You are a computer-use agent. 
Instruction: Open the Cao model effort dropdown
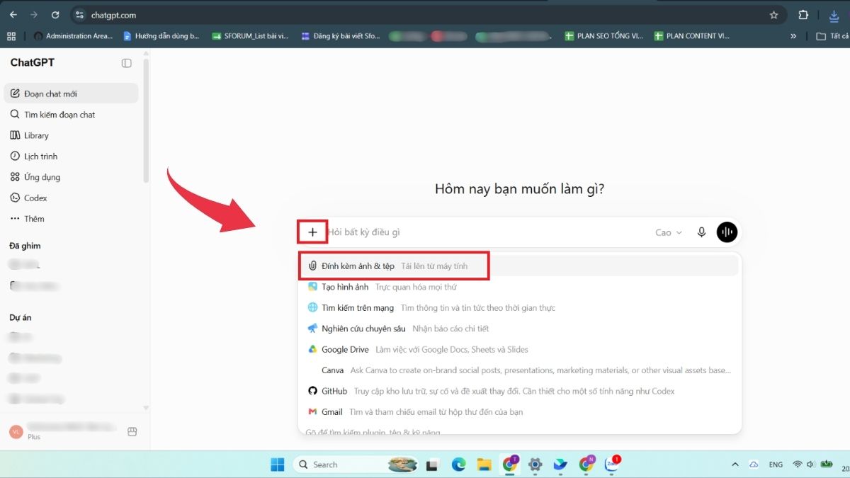coord(669,232)
